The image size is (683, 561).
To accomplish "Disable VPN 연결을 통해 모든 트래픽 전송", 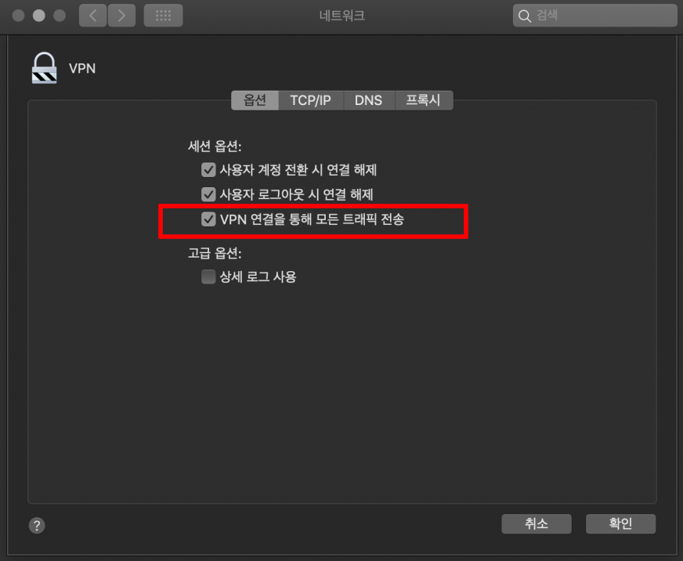I will (208, 219).
